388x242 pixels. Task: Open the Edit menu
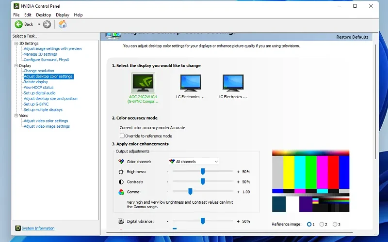pos(28,15)
